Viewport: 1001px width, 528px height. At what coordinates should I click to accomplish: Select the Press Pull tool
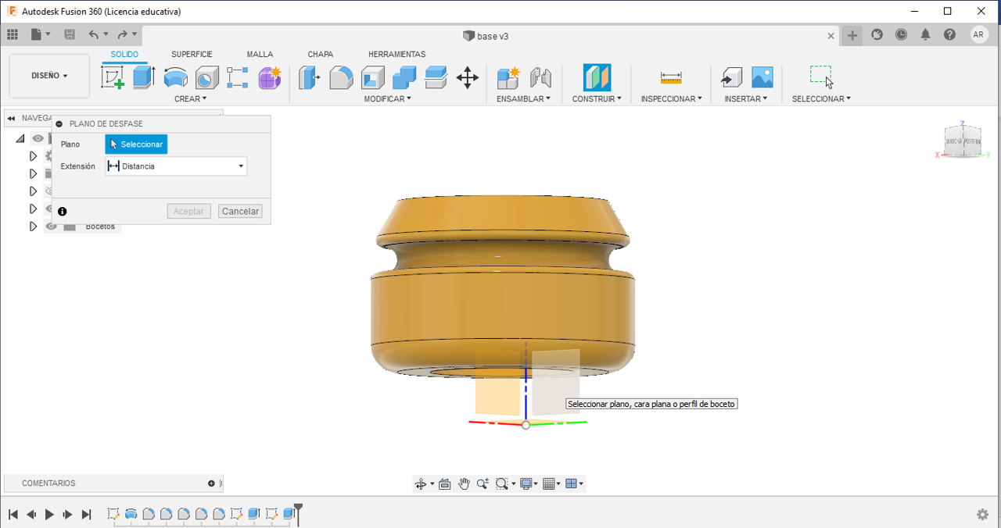310,77
